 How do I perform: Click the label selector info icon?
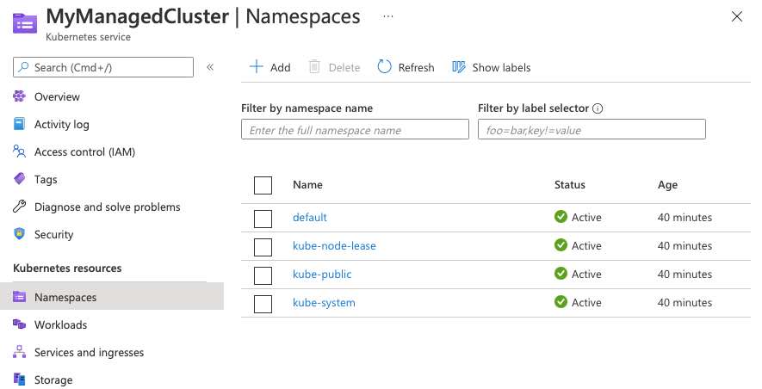pyautogui.click(x=598, y=108)
